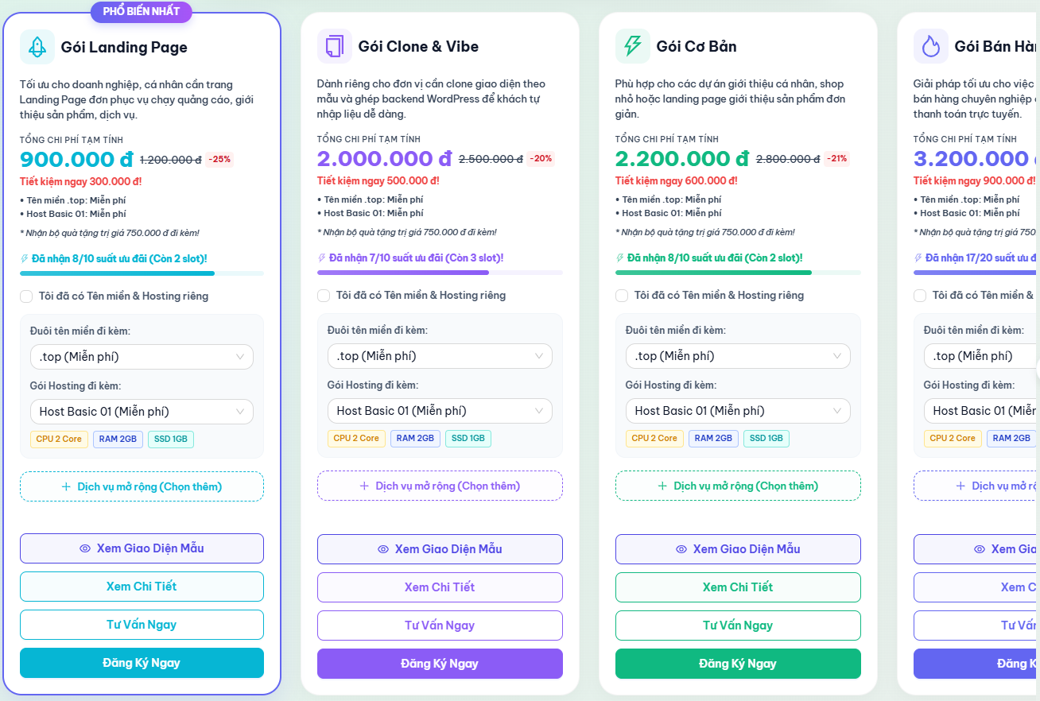Click the copy icon of Gói Clone & Vibe
This screenshot has height=701, width=1040.
coord(335,46)
